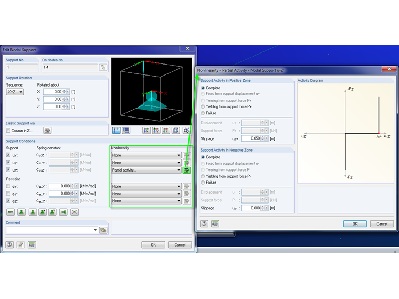The image size is (399, 299).
Task: Click the free support preset icon with cross arrows
Action: click(75, 212)
